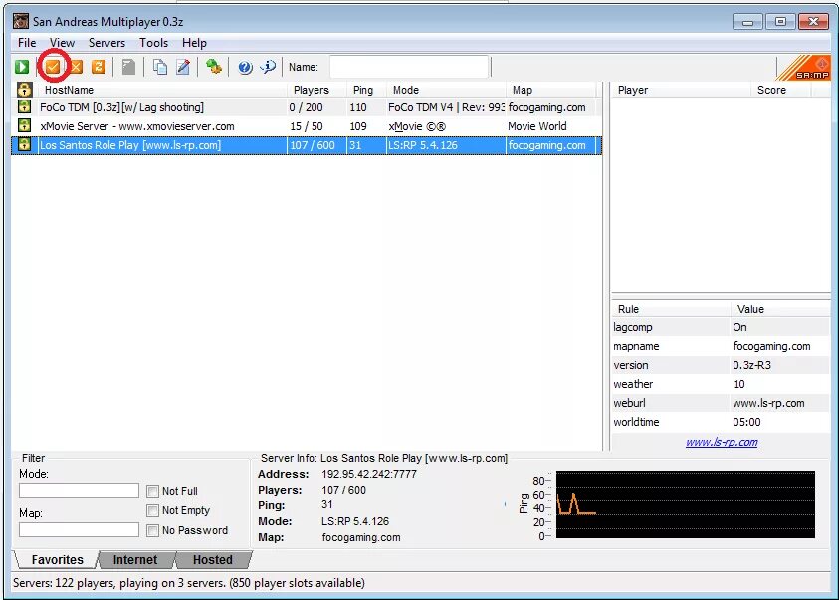Open the Servers menu
Image resolution: width=839 pixels, height=600 pixels.
[x=106, y=43]
